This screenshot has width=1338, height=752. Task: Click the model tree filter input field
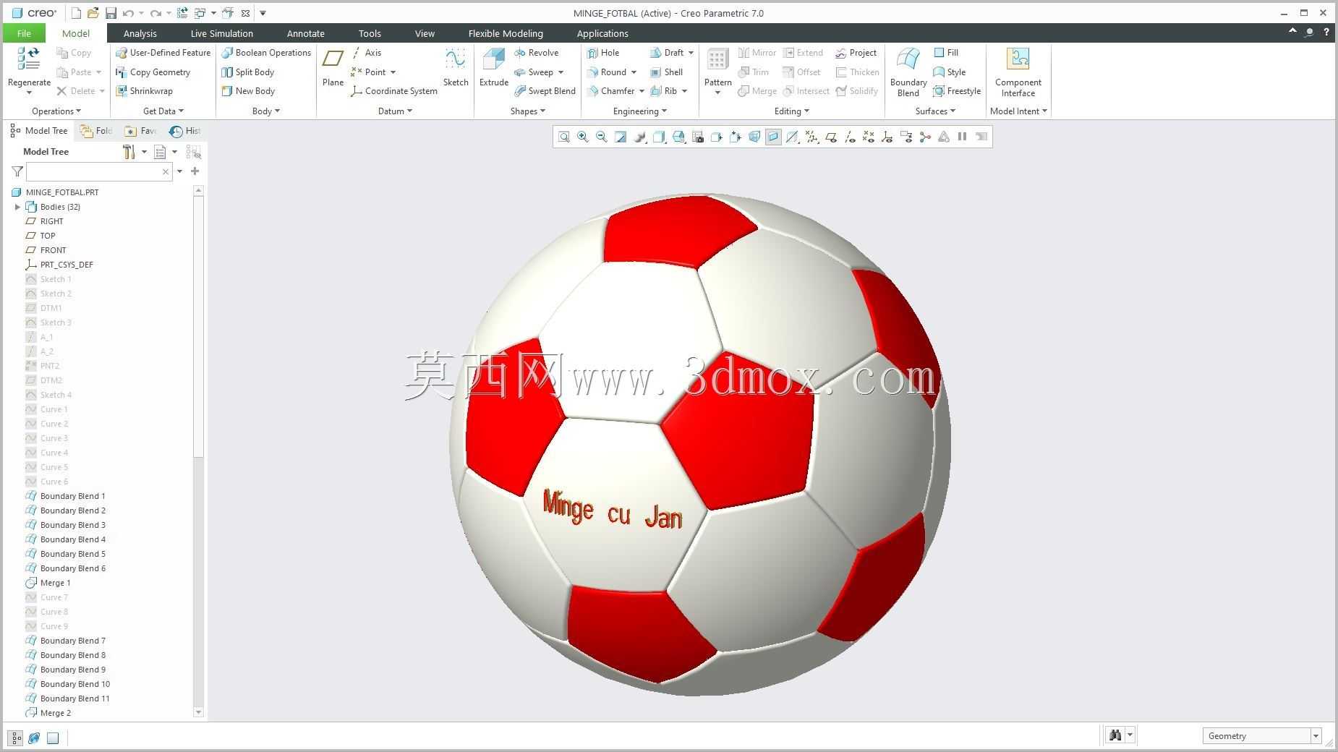(x=99, y=171)
